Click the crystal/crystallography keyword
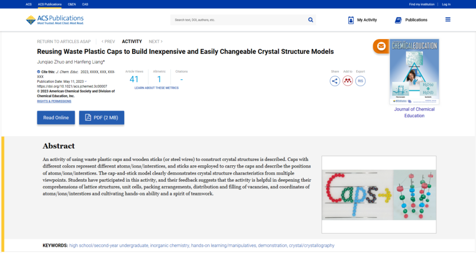 coord(312,246)
